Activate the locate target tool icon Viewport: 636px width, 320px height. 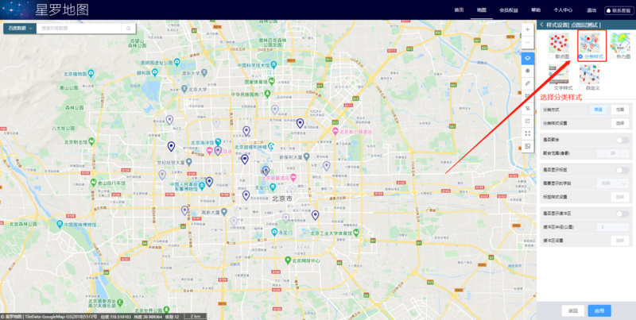(x=527, y=71)
